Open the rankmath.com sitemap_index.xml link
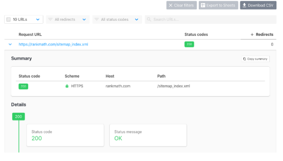 click(x=53, y=44)
